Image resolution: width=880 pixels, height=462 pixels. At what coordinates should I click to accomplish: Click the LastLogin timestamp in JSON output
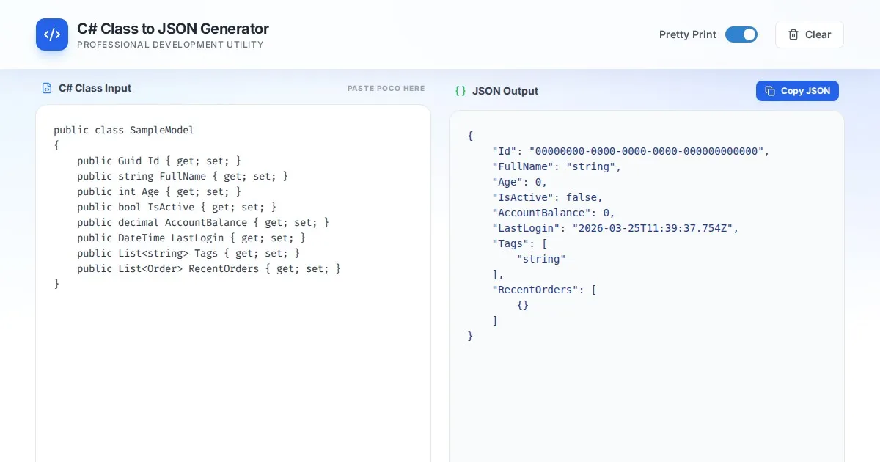655,228
